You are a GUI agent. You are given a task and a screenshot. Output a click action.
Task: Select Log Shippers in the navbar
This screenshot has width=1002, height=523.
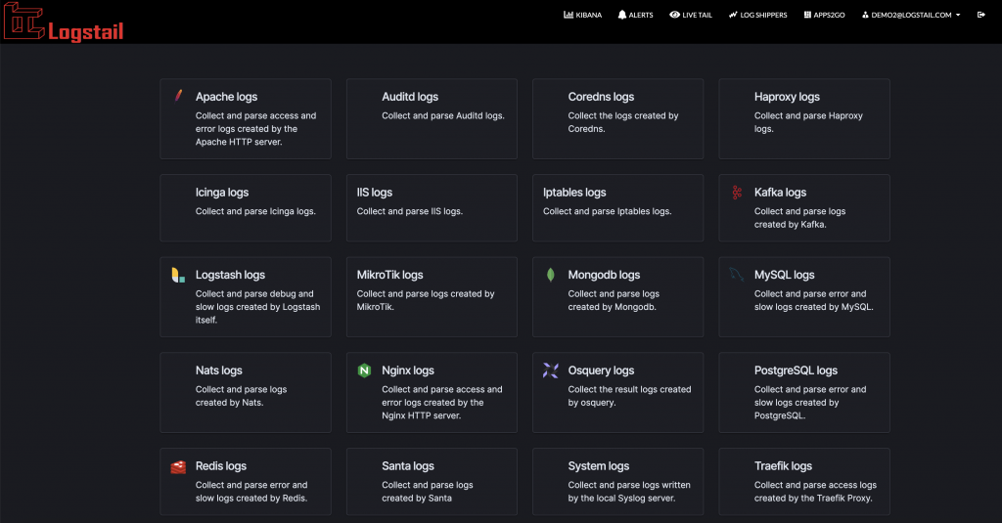(x=758, y=15)
